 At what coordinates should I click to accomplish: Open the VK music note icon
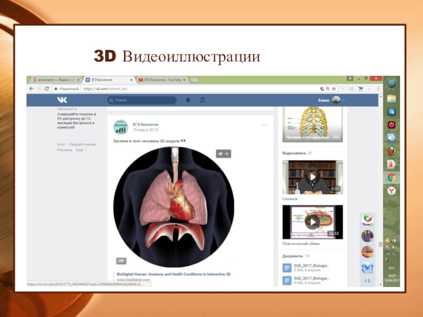(x=201, y=99)
